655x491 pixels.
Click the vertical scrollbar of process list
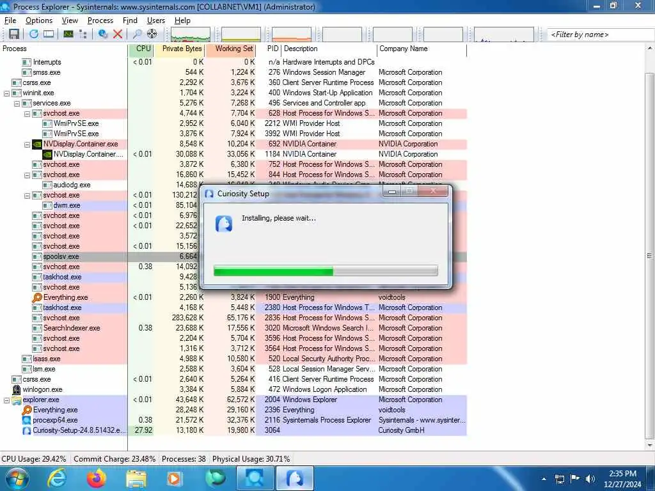pos(650,256)
